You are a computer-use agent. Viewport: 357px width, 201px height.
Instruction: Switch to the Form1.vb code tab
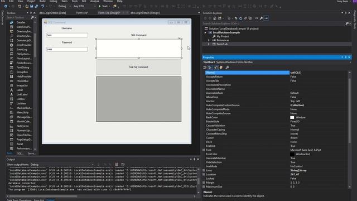click(82, 13)
